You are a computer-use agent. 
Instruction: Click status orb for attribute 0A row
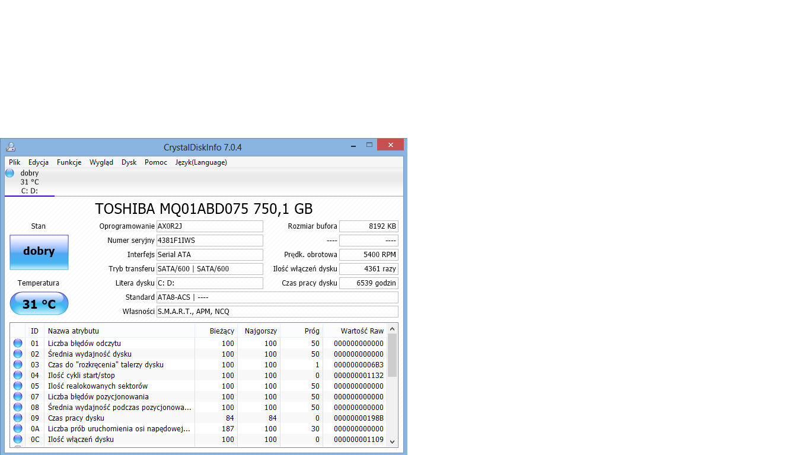click(18, 428)
